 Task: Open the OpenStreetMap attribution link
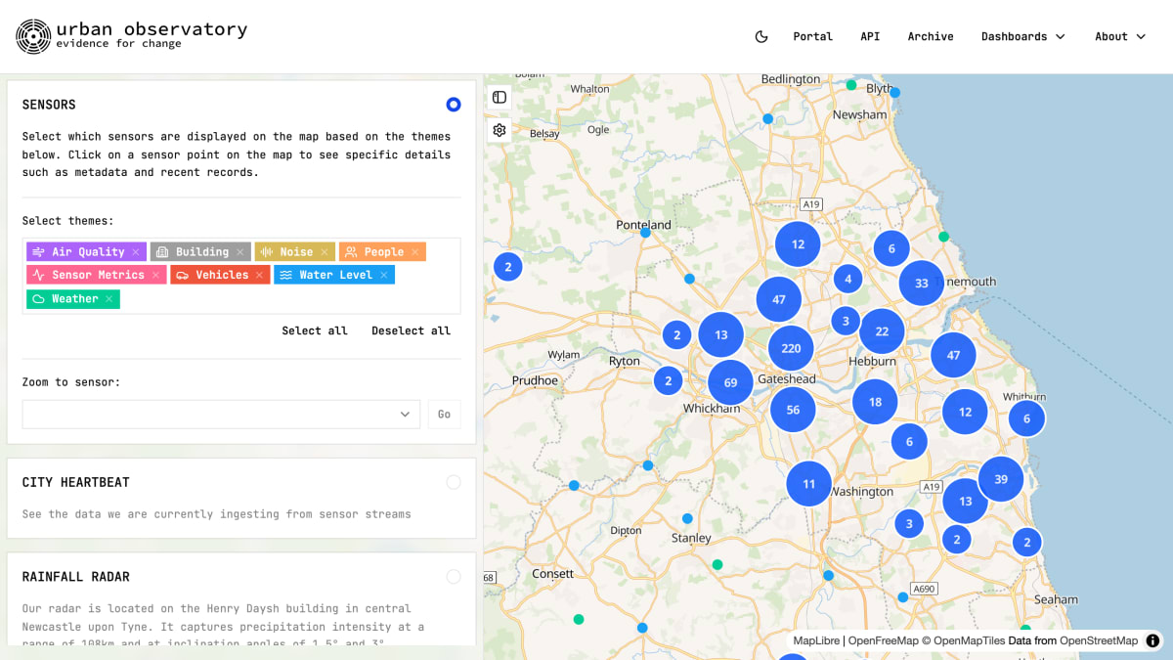tap(1099, 641)
